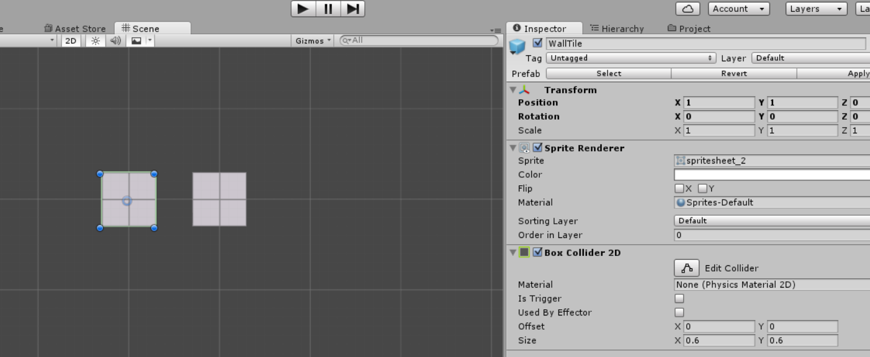Switch to the Hierarchy tab
The height and width of the screenshot is (357, 870).
(621, 29)
